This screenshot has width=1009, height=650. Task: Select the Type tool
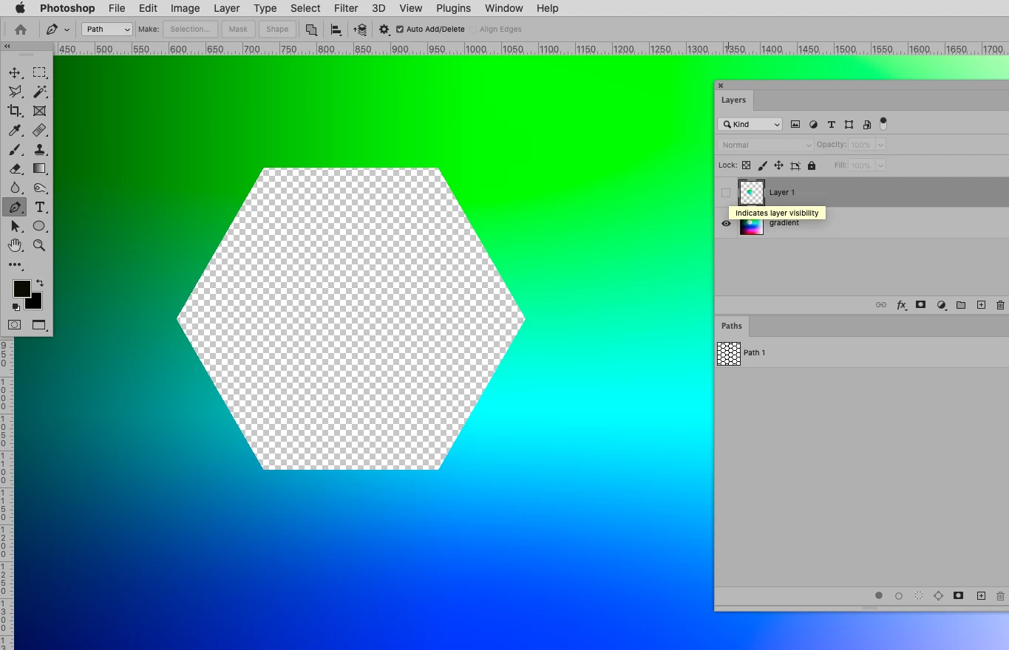(x=39, y=207)
